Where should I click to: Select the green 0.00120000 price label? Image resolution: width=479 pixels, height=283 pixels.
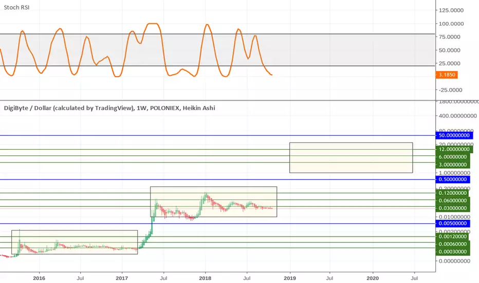click(x=452, y=237)
